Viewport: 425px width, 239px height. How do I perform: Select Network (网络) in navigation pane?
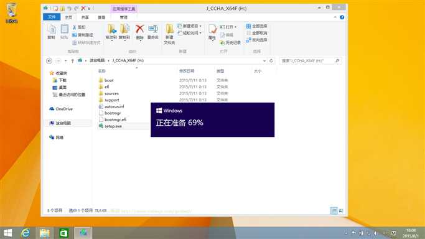(59, 138)
